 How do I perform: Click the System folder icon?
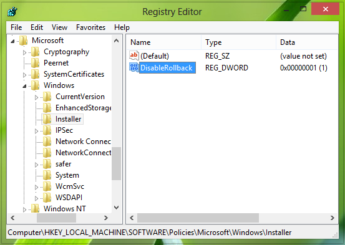coord(47,175)
